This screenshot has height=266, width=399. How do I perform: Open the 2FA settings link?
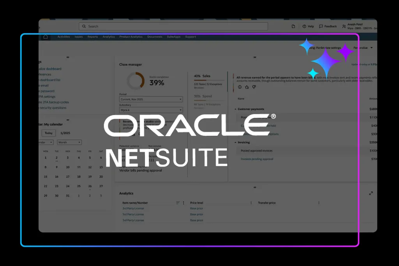pos(47,97)
